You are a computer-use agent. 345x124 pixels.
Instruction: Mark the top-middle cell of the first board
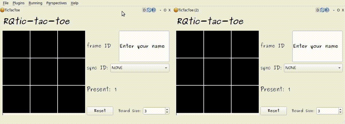point(44,44)
